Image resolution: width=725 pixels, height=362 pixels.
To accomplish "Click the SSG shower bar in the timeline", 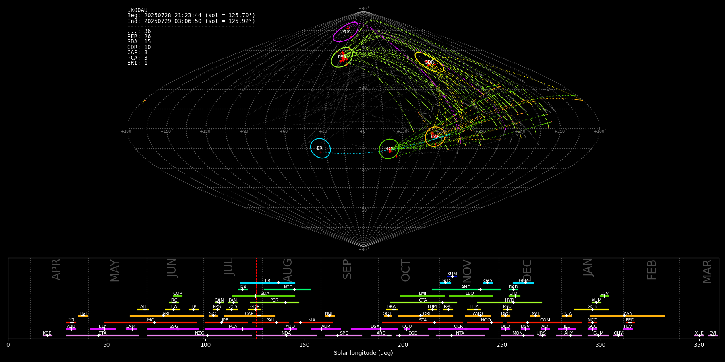I will point(173,329).
